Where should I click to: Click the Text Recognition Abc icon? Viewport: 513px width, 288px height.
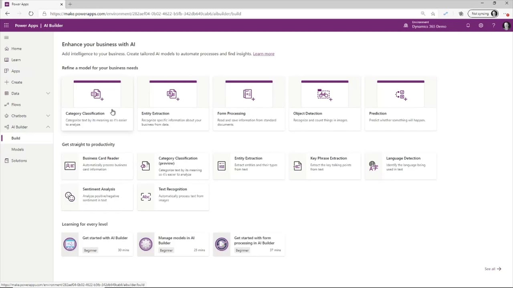point(146,196)
